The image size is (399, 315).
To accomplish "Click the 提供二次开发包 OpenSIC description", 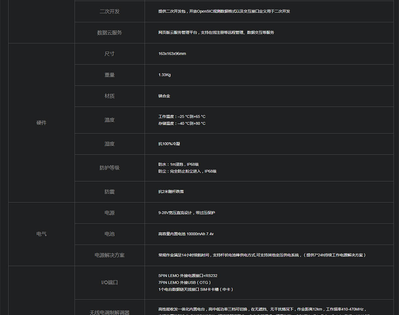I will pyautogui.click(x=224, y=11).
